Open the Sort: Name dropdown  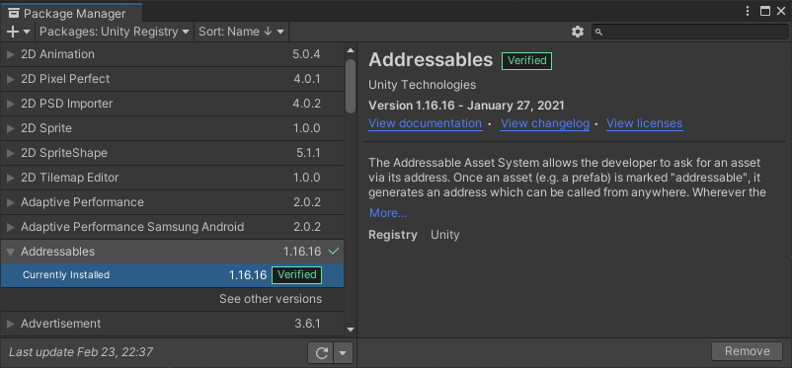tap(241, 32)
